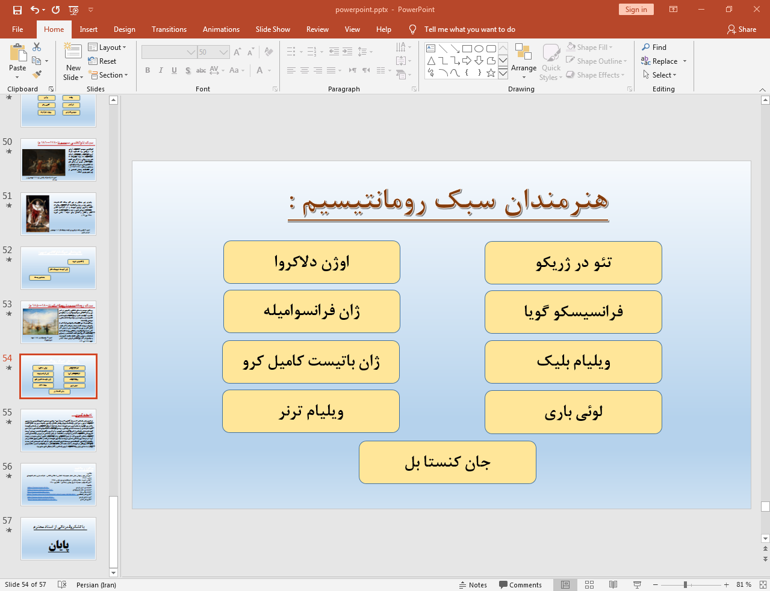Viewport: 770px width, 591px height.
Task: Toggle Align Right paragraph alignment
Action: coord(317,70)
